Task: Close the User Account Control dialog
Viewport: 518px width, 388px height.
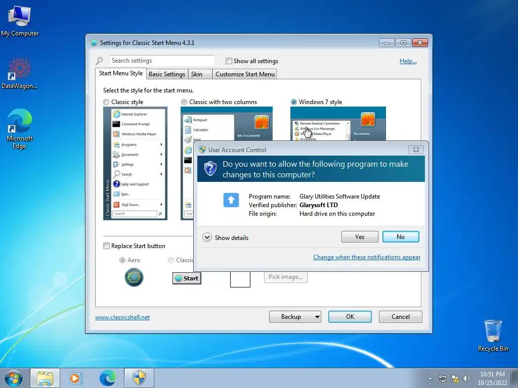Action: (416, 150)
